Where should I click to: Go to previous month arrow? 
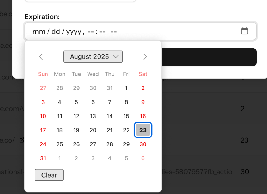[x=41, y=57]
